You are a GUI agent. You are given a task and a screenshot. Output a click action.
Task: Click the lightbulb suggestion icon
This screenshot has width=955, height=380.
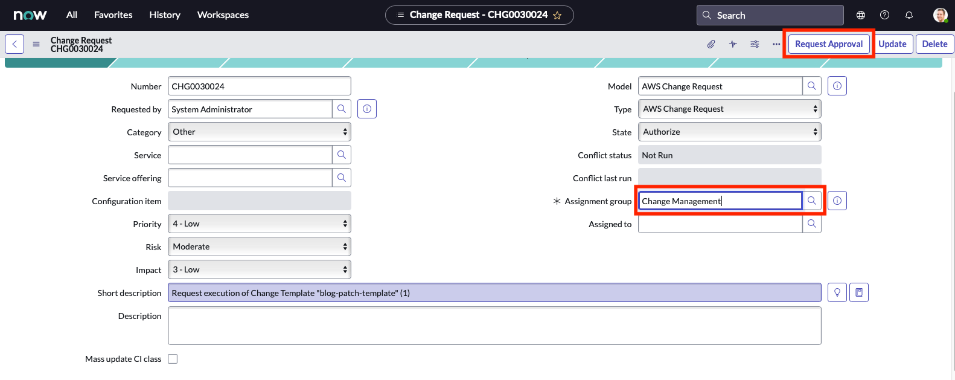tap(837, 292)
